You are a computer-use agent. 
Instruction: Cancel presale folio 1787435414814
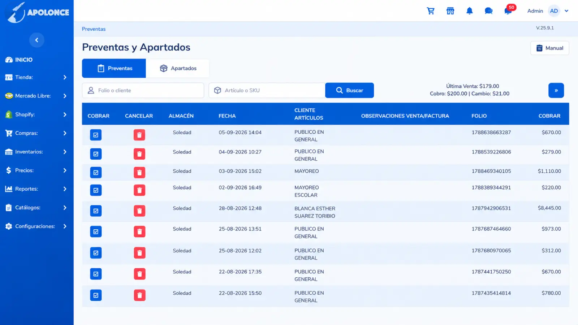point(139,295)
